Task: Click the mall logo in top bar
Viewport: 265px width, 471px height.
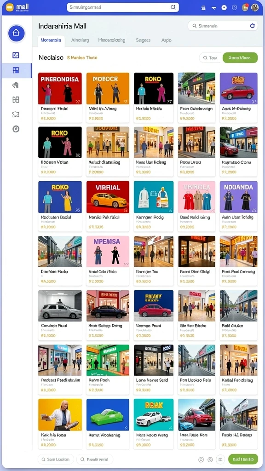Action: pos(18,7)
